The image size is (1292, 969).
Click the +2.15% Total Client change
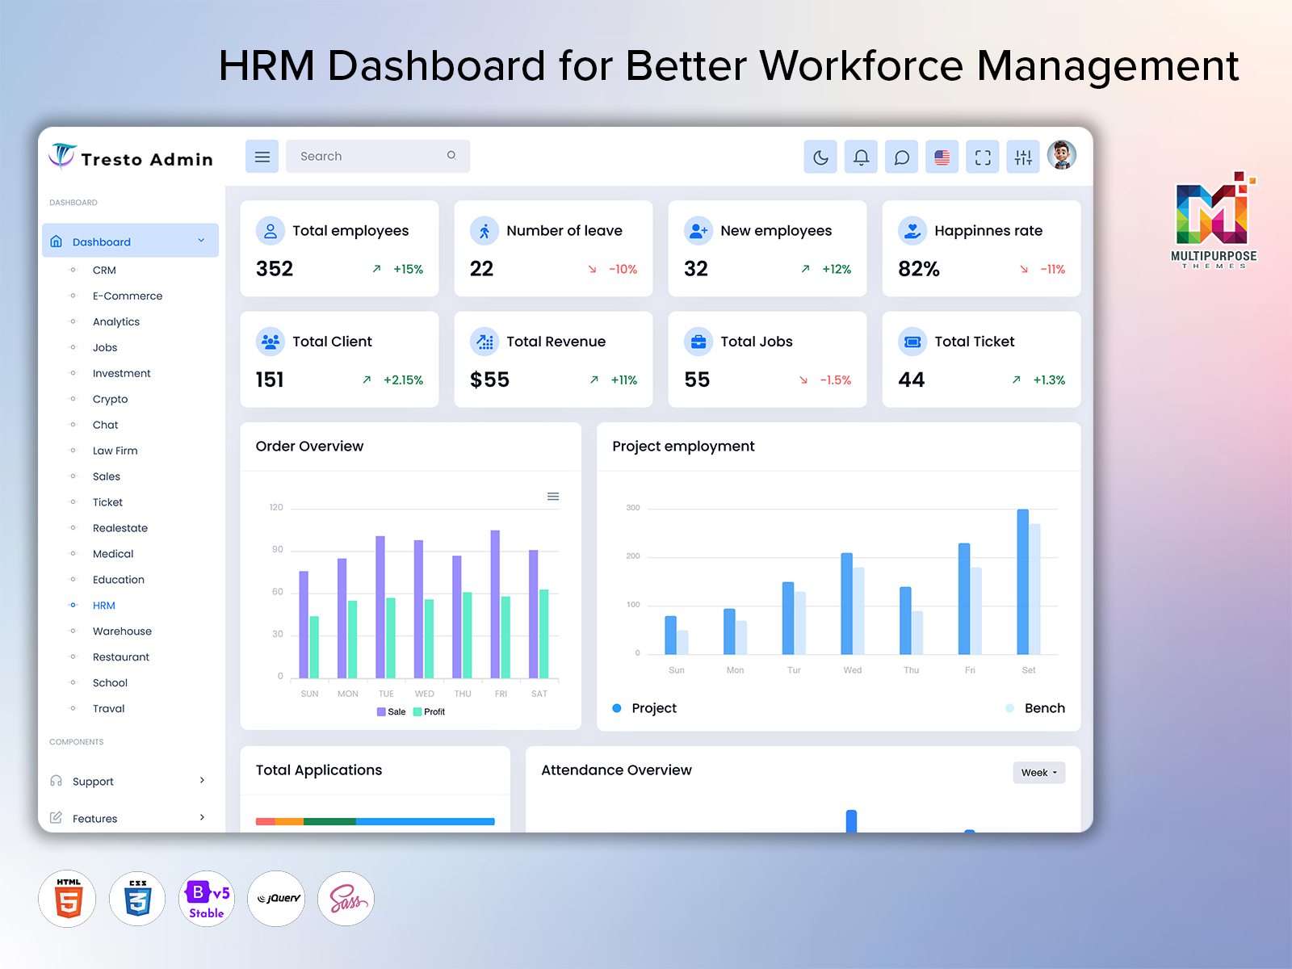point(403,380)
